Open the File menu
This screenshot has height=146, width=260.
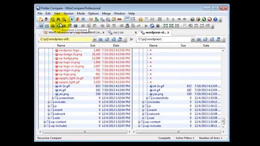tap(40, 13)
